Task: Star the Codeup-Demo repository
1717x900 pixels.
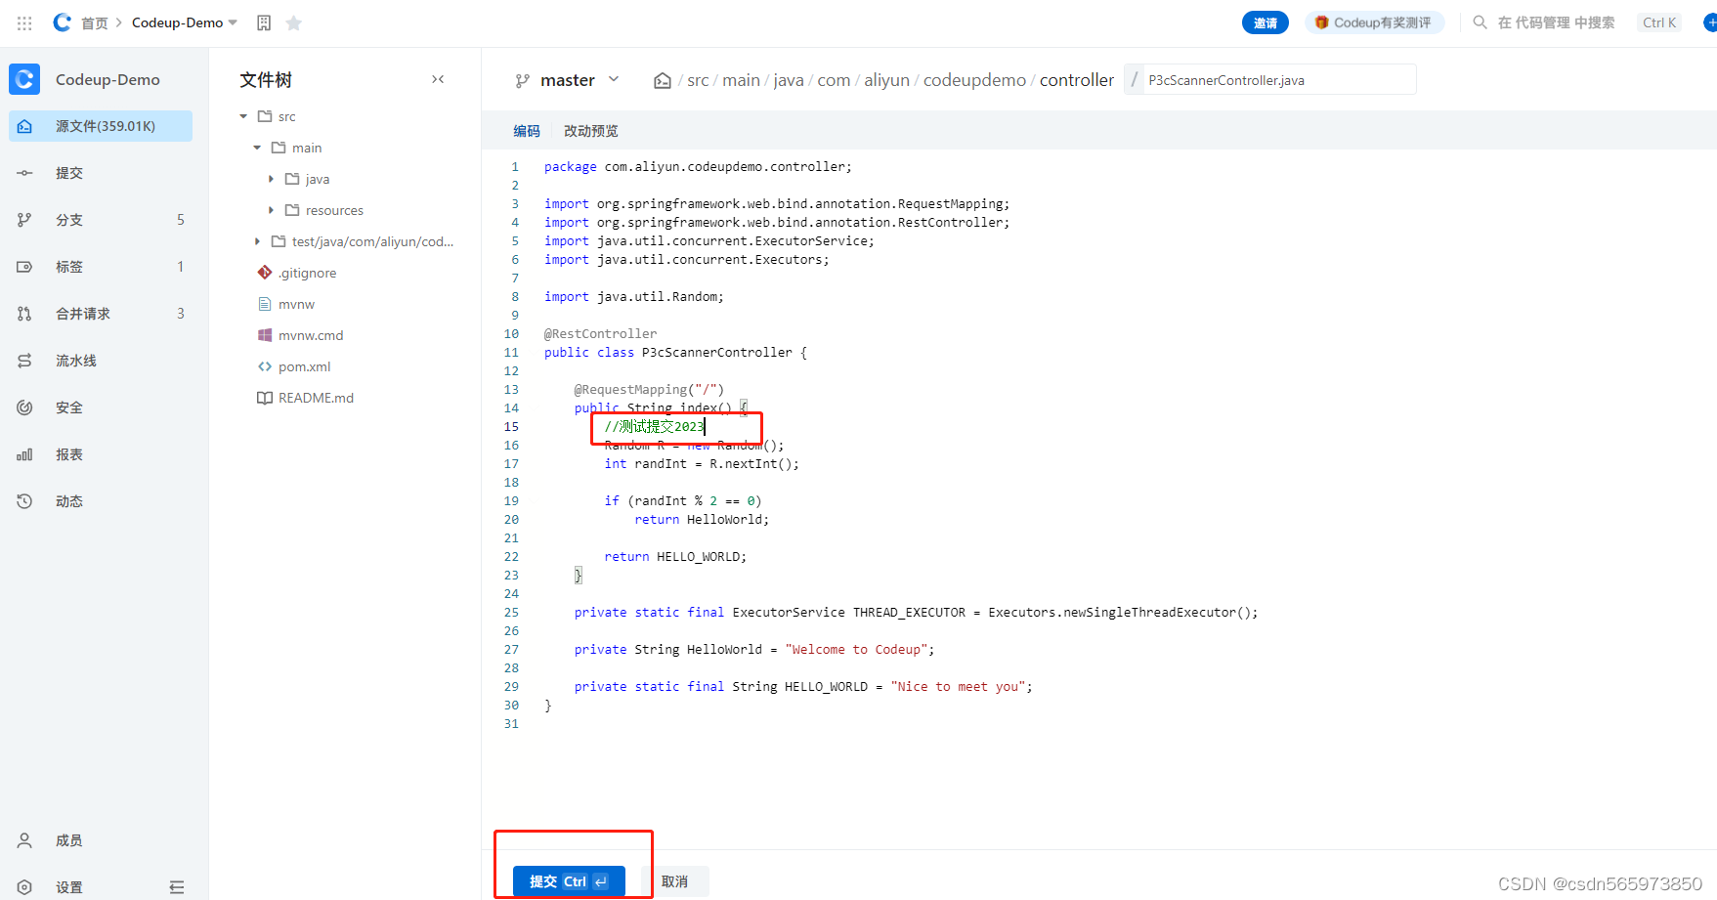Action: point(293,21)
